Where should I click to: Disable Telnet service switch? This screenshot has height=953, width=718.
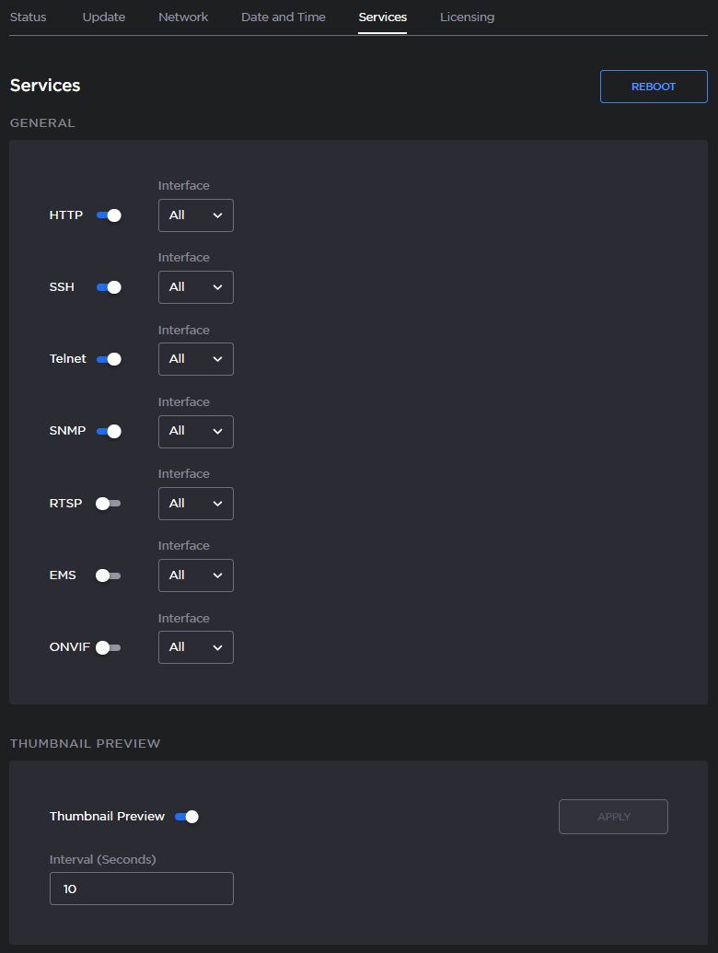(109, 359)
